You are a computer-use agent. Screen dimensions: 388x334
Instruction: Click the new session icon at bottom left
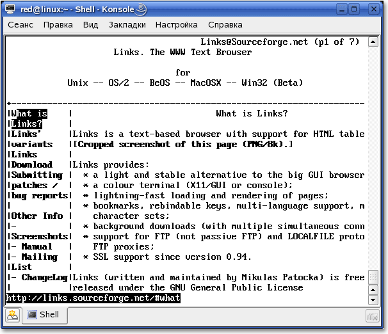(x=12, y=315)
